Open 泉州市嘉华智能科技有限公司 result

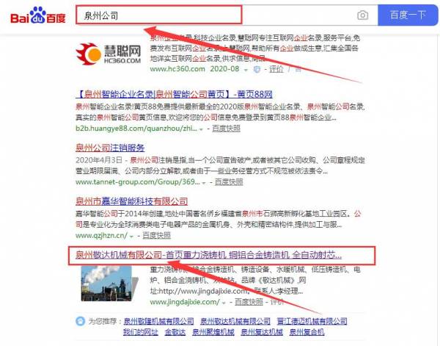tap(131, 201)
